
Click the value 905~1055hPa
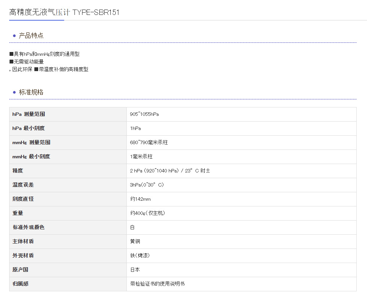(144, 114)
